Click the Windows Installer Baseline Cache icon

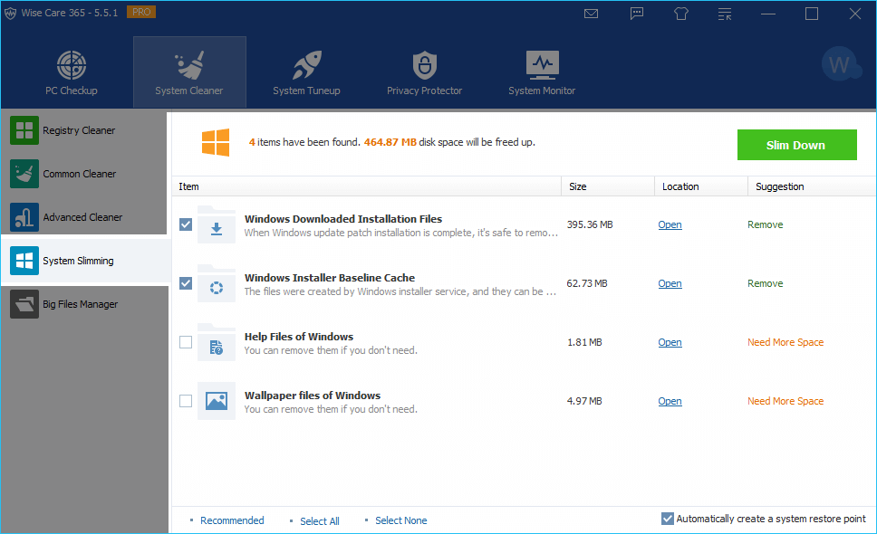point(217,284)
